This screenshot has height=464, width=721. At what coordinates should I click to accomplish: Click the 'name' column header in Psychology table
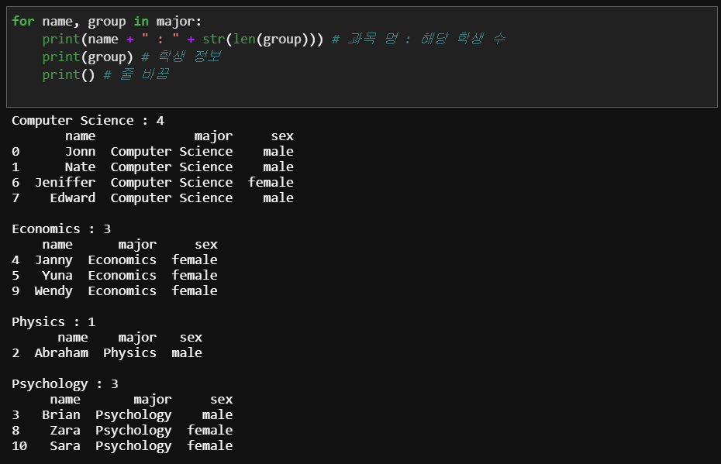[x=65, y=400]
